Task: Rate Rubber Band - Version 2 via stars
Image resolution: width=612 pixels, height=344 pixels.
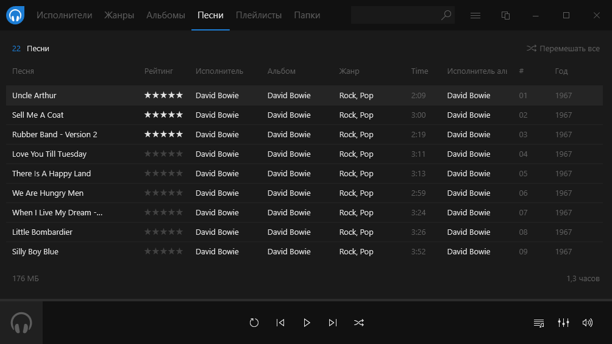Action: [x=163, y=134]
